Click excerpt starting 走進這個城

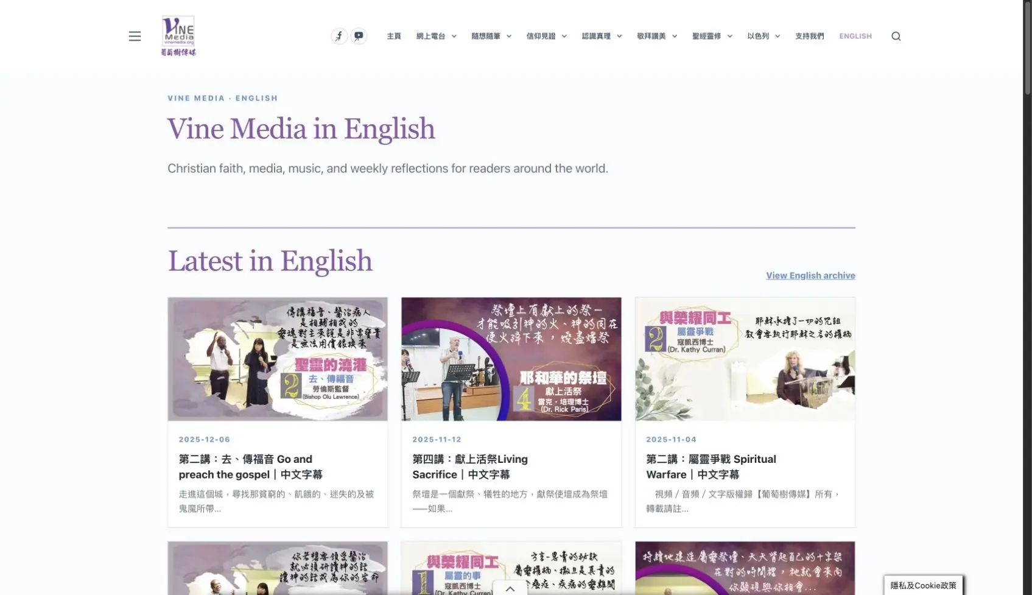[276, 501]
